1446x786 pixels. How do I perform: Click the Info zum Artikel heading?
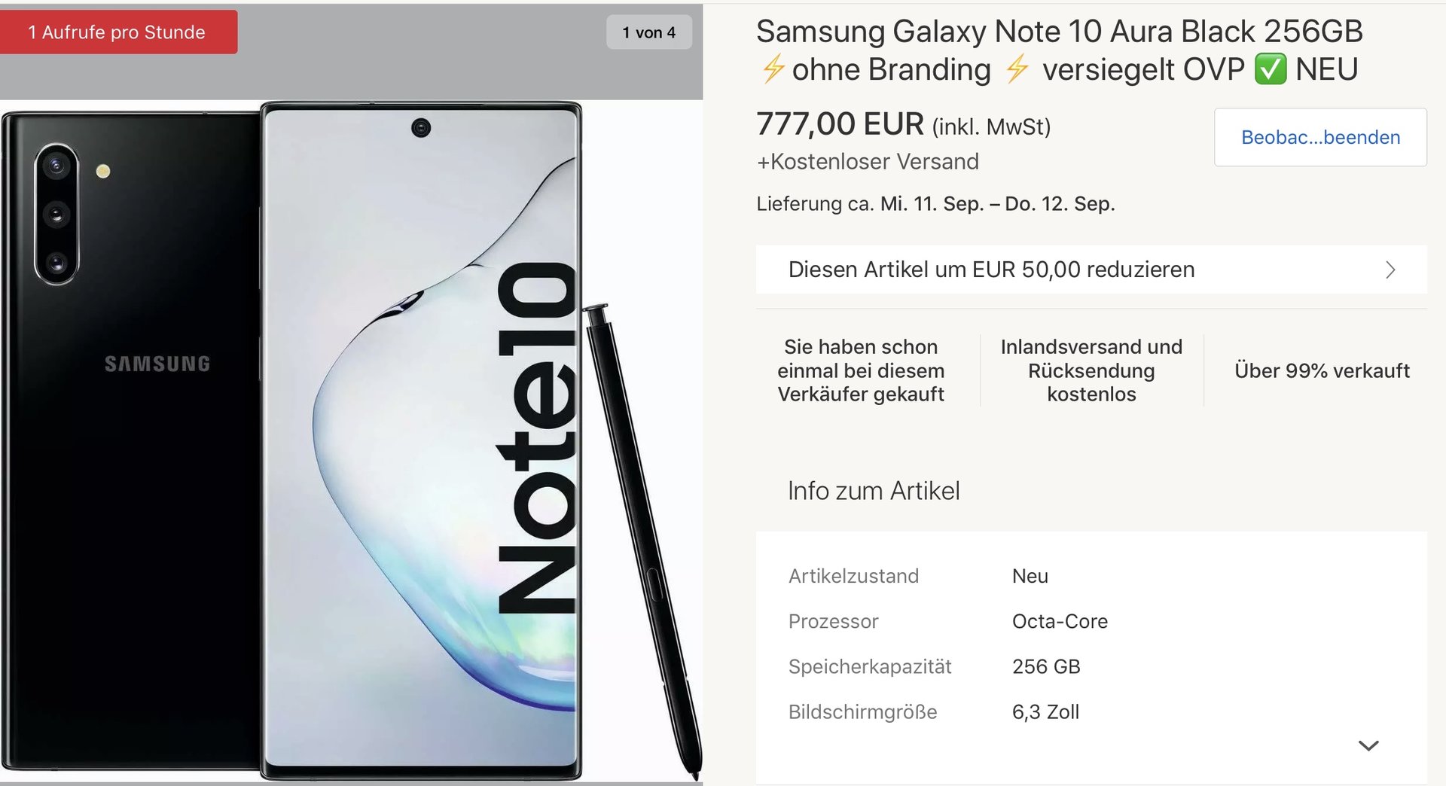874,491
